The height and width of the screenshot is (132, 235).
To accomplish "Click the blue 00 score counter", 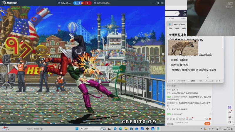I will (x=77, y=3).
